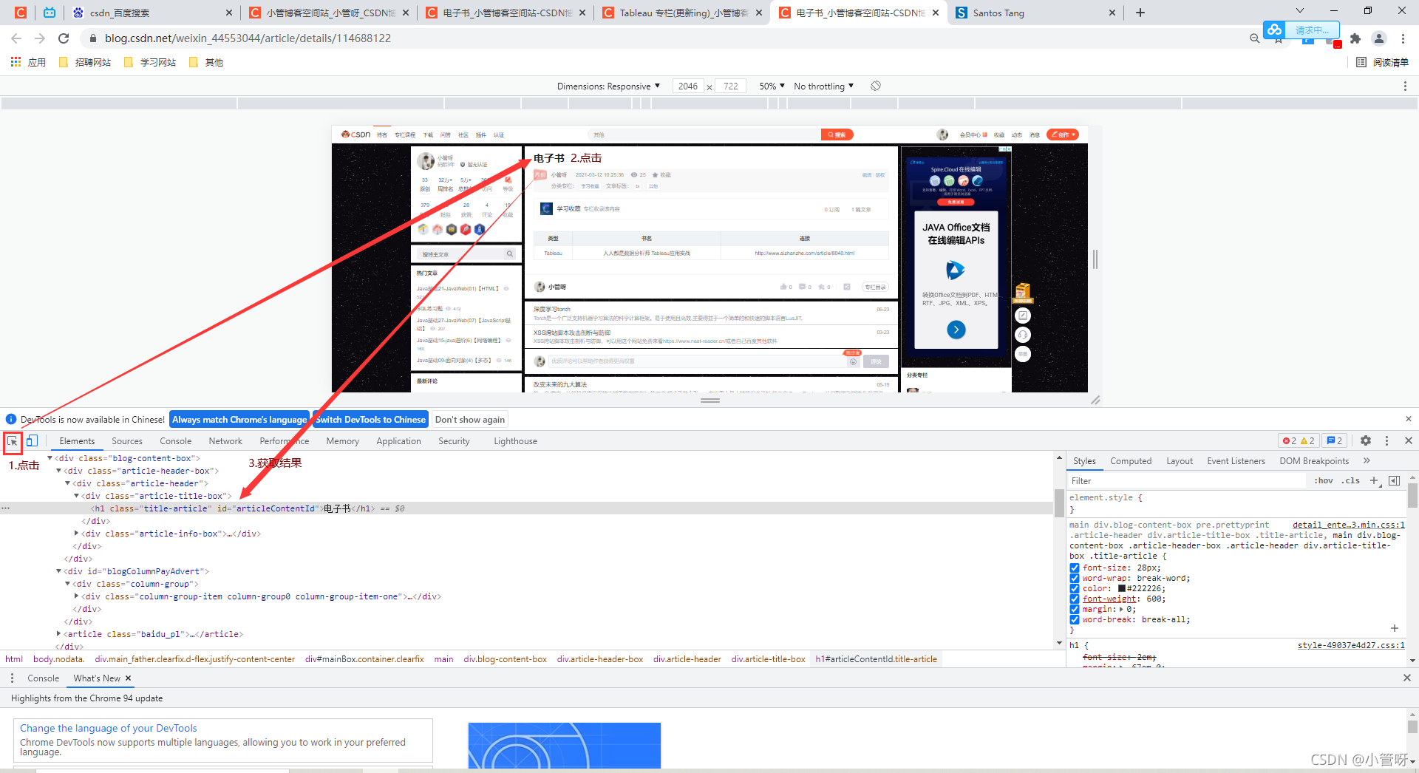1419x773 pixels.
Task: Open DevTools settings gear
Action: coord(1366,440)
